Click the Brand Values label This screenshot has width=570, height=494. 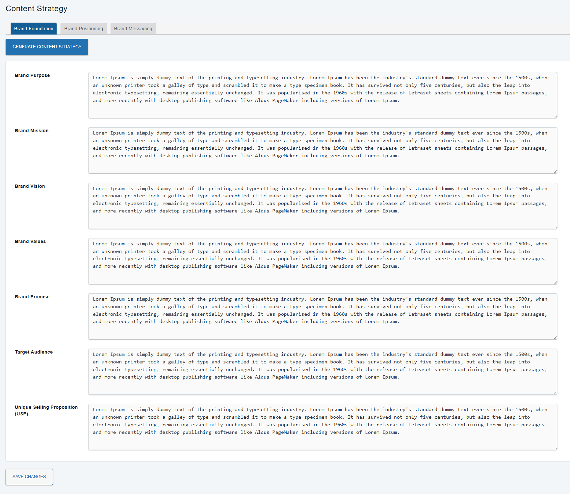click(x=30, y=241)
